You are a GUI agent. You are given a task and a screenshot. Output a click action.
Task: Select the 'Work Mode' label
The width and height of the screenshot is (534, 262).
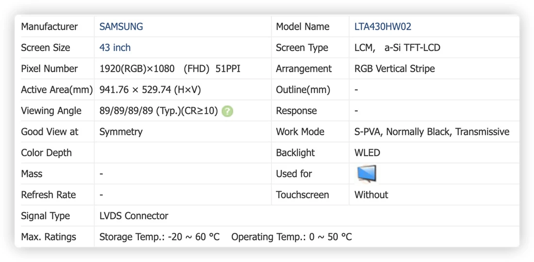[x=300, y=131]
